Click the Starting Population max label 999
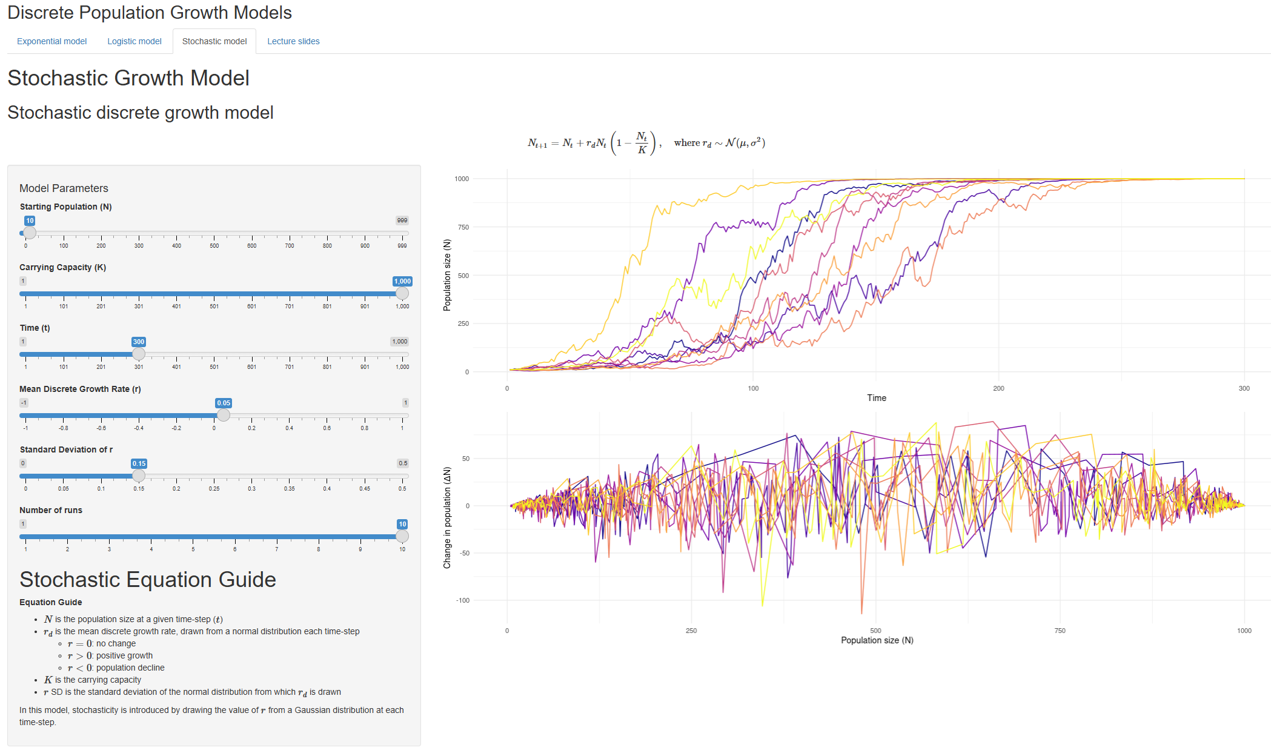Viewport: 1271px width, 756px height. tap(402, 220)
